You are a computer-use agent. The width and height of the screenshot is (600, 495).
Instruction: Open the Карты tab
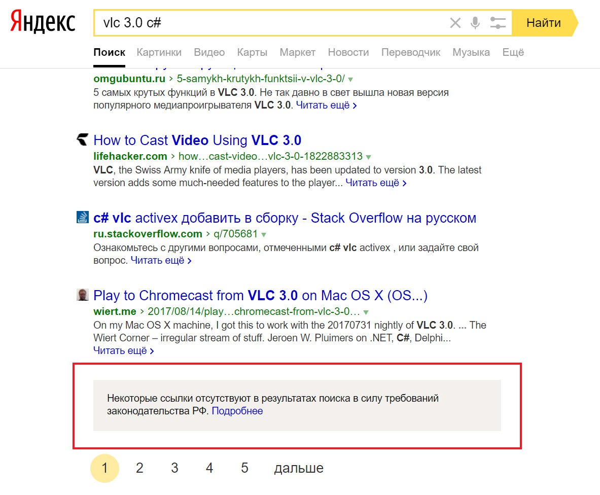[x=252, y=52]
